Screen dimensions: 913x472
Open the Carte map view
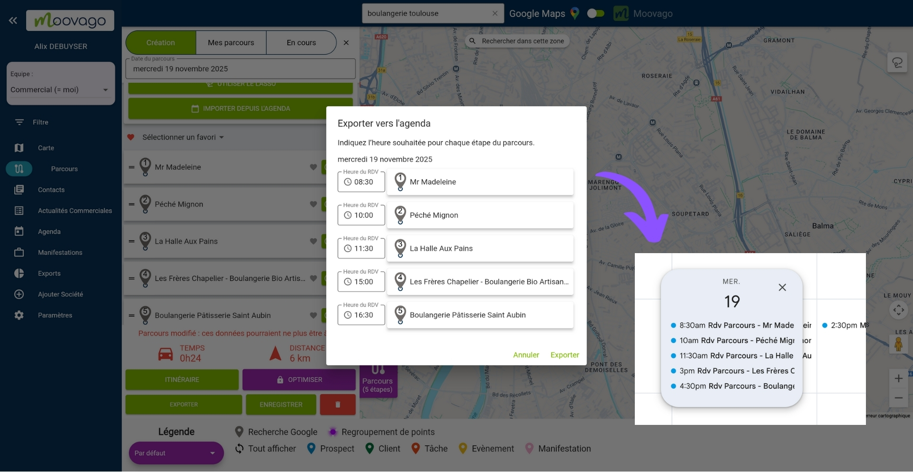pos(46,148)
